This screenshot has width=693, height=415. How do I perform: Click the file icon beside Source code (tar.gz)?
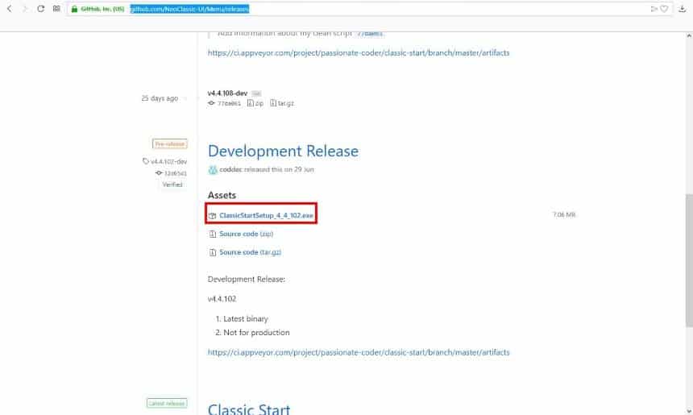pyautogui.click(x=213, y=252)
